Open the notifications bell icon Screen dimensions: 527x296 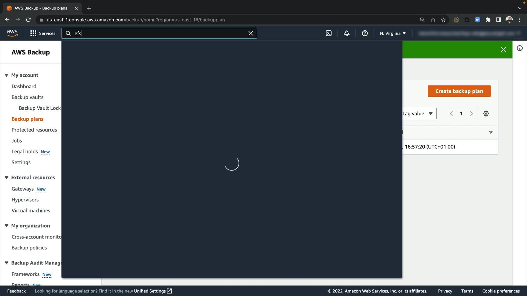[347, 33]
